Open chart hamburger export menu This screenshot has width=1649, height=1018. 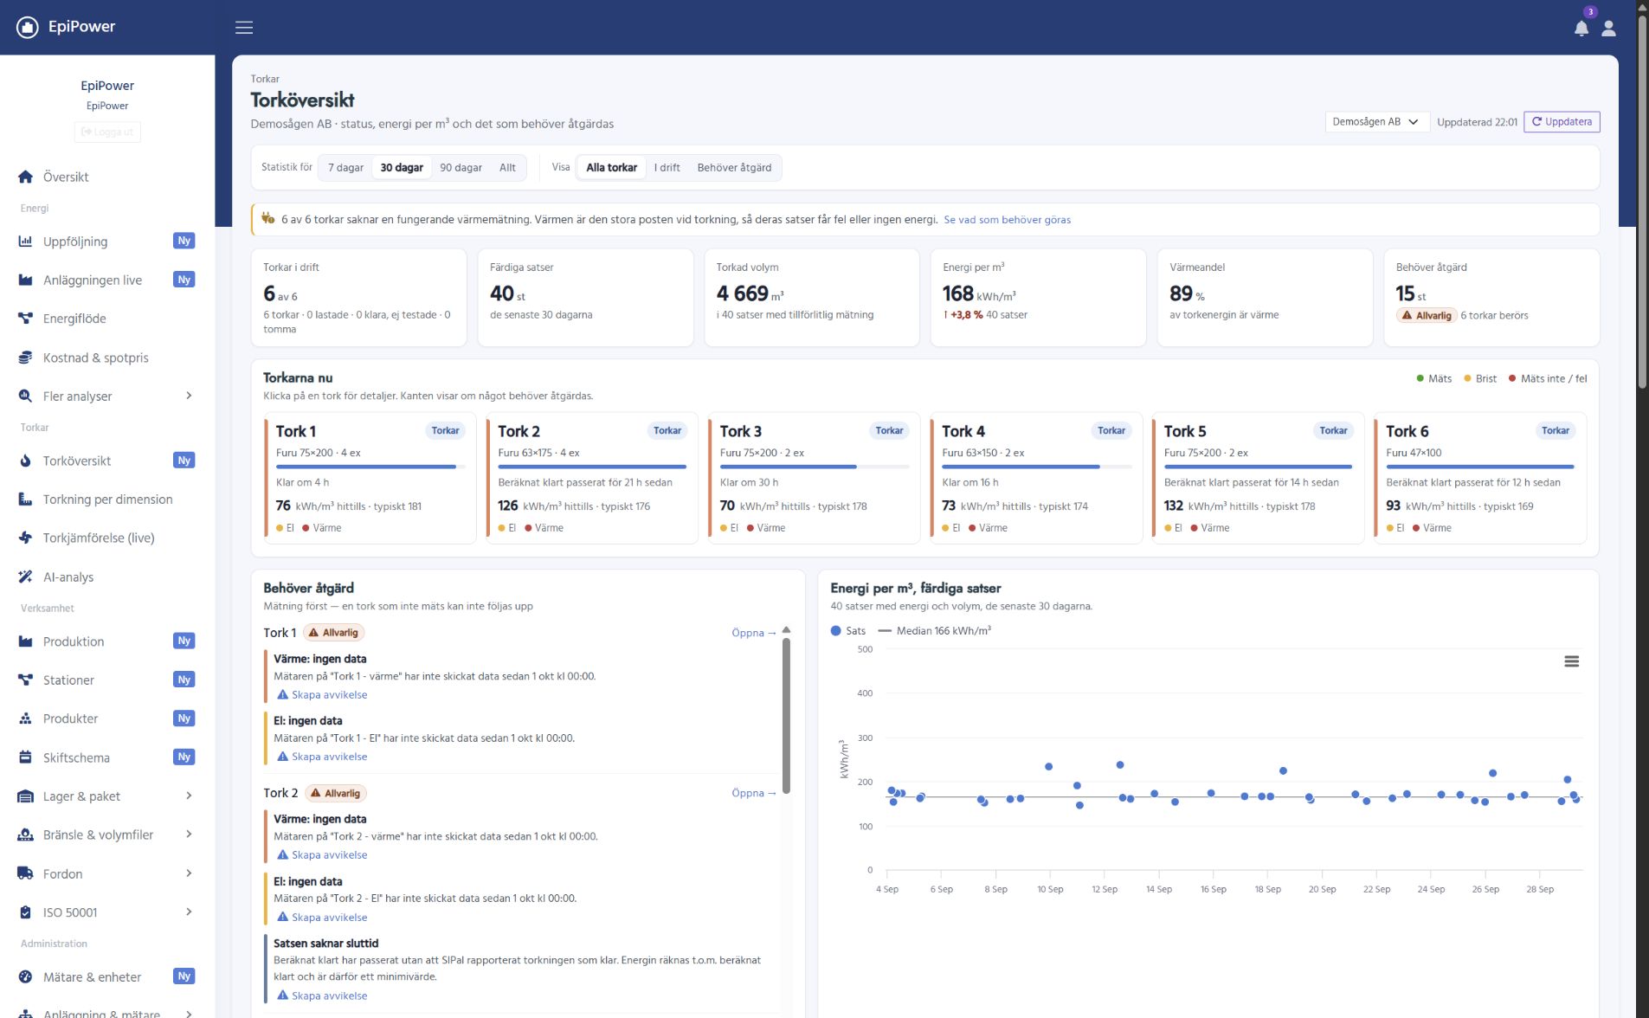[x=1571, y=661]
